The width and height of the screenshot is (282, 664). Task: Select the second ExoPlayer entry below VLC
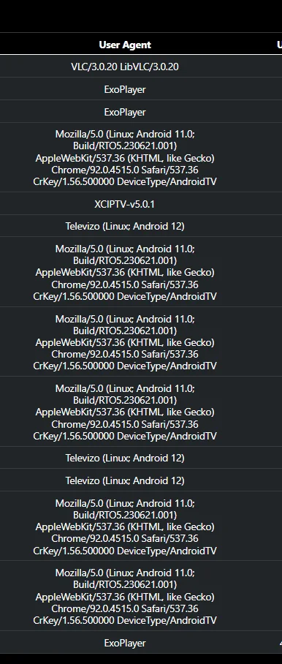coord(125,112)
